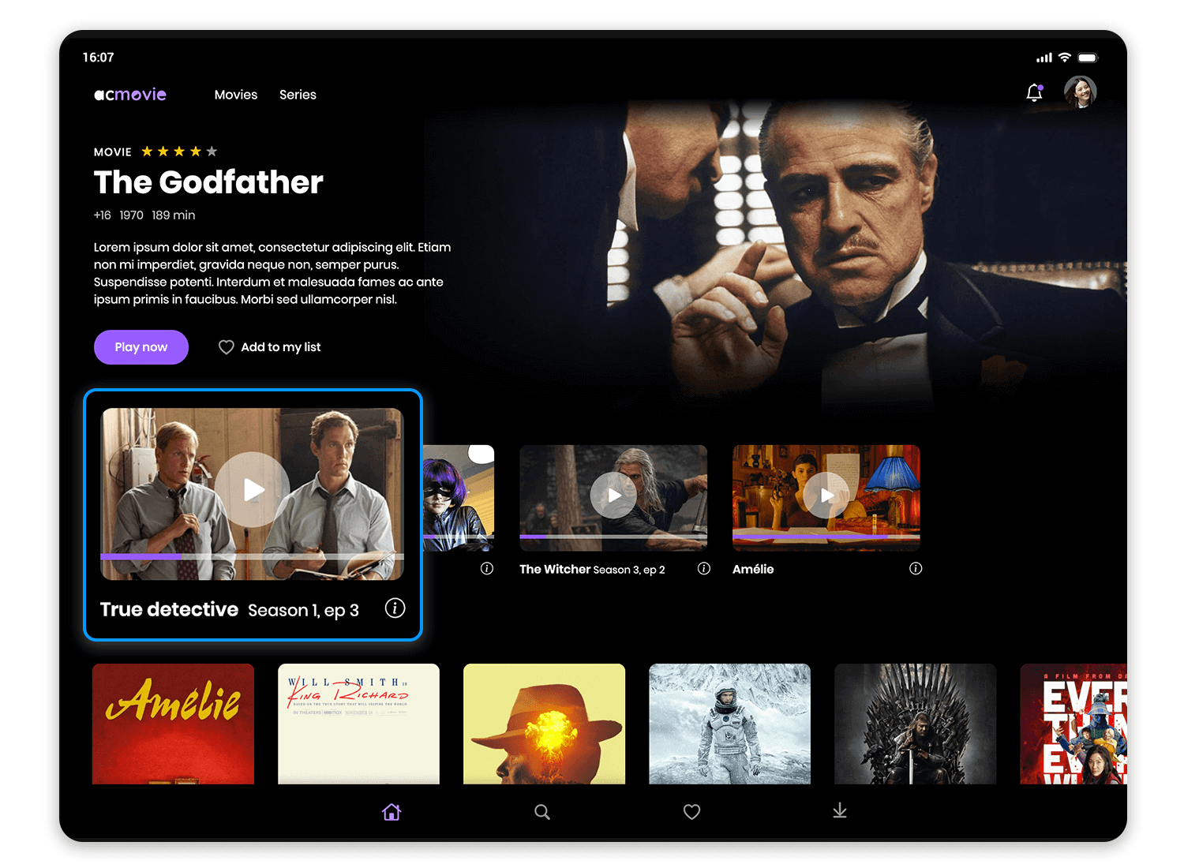The width and height of the screenshot is (1184, 868).
Task: Seek on True detective progress bar
Action: coord(253,556)
